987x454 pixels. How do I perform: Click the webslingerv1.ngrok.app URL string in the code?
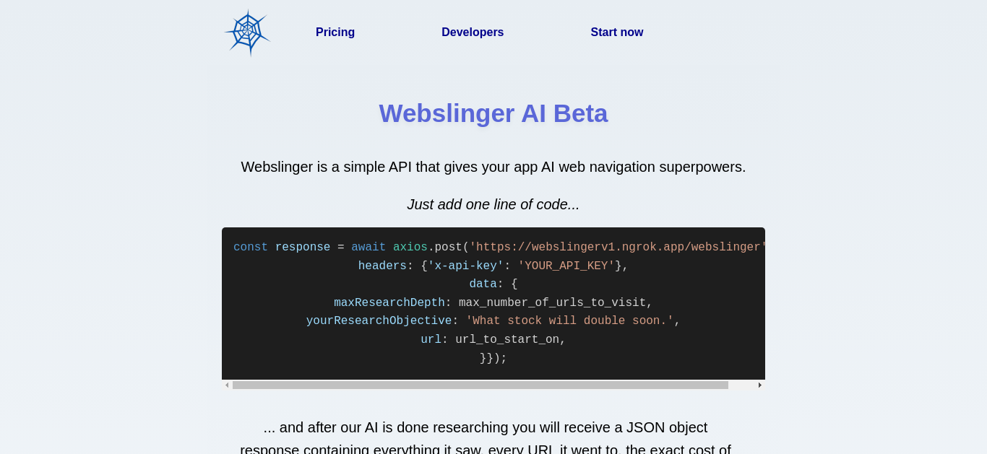(x=618, y=248)
